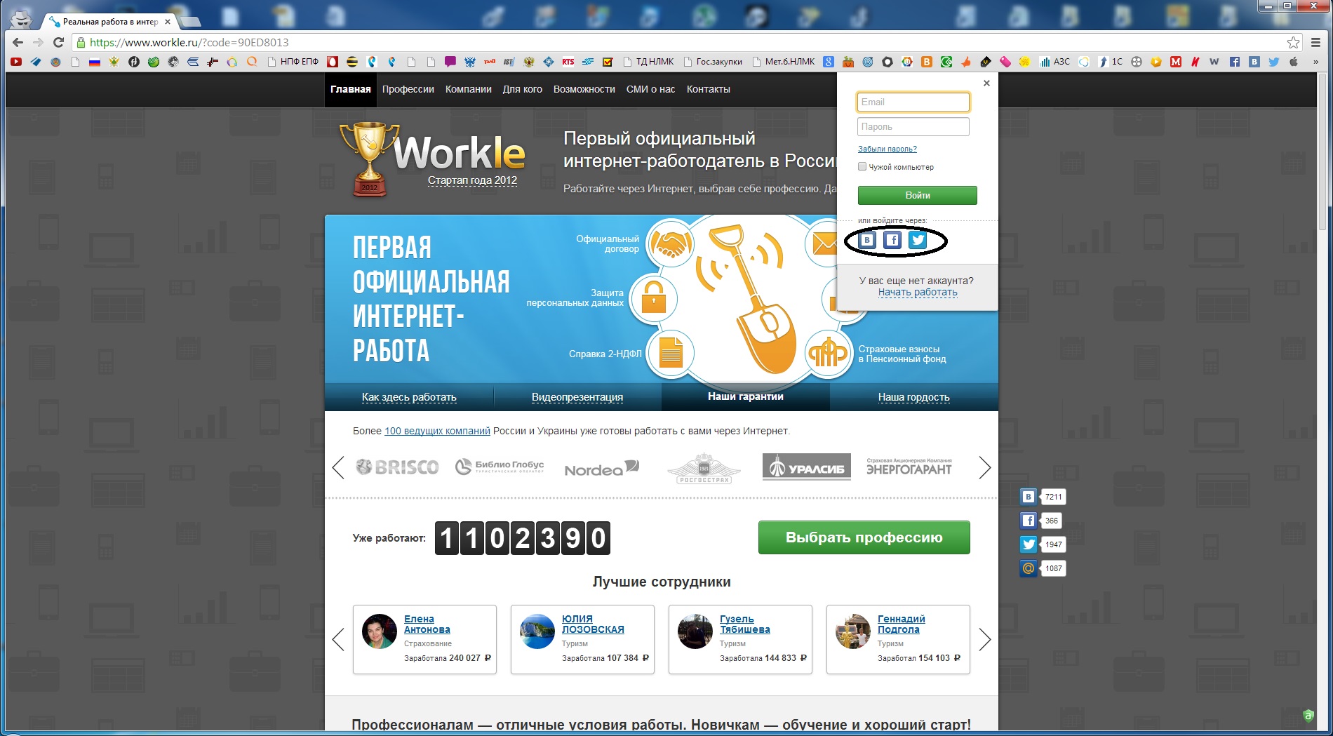Open the Beeline striped bookmark icon
This screenshot has width=1333, height=736.
(x=352, y=62)
